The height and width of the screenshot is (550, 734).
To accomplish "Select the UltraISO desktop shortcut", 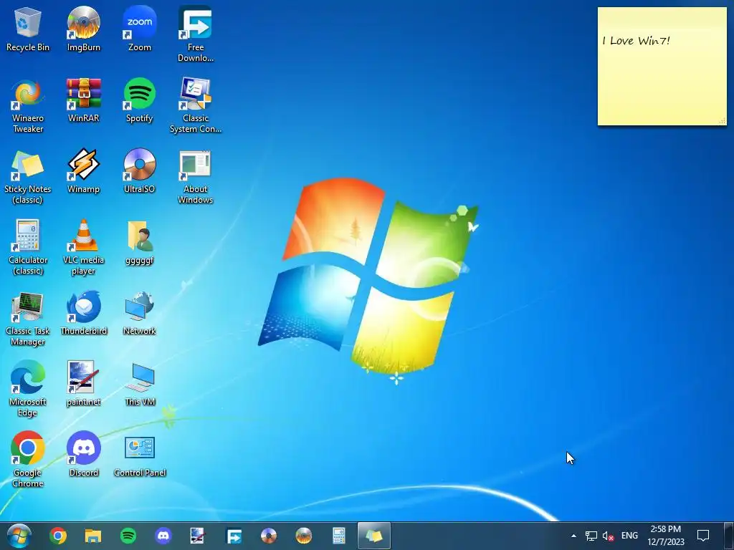I will (x=140, y=171).
